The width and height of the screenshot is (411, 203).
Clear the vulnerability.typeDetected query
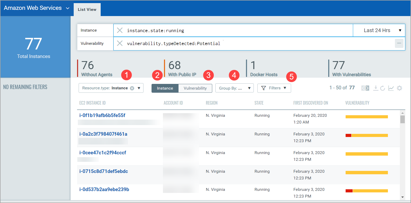tap(120, 43)
